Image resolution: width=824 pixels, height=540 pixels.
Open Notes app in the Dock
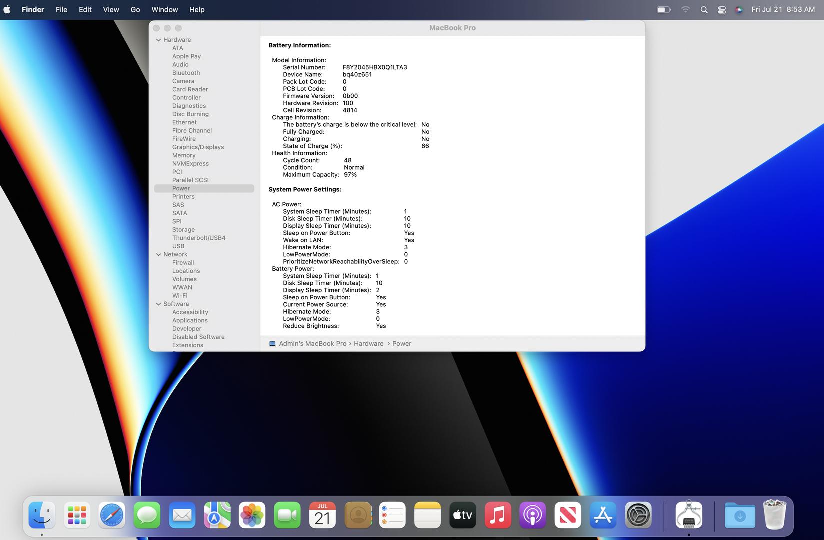tap(427, 515)
